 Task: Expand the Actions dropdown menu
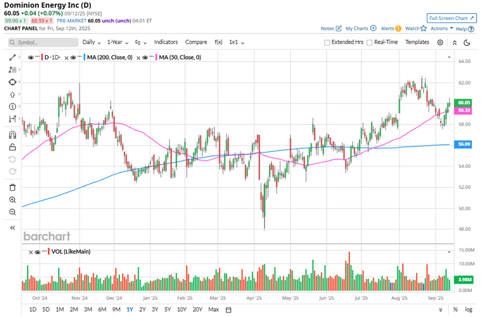[442, 28]
